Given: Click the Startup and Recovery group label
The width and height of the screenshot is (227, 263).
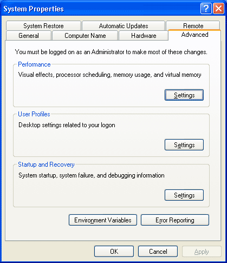Looking at the screenshot, I should [46, 165].
